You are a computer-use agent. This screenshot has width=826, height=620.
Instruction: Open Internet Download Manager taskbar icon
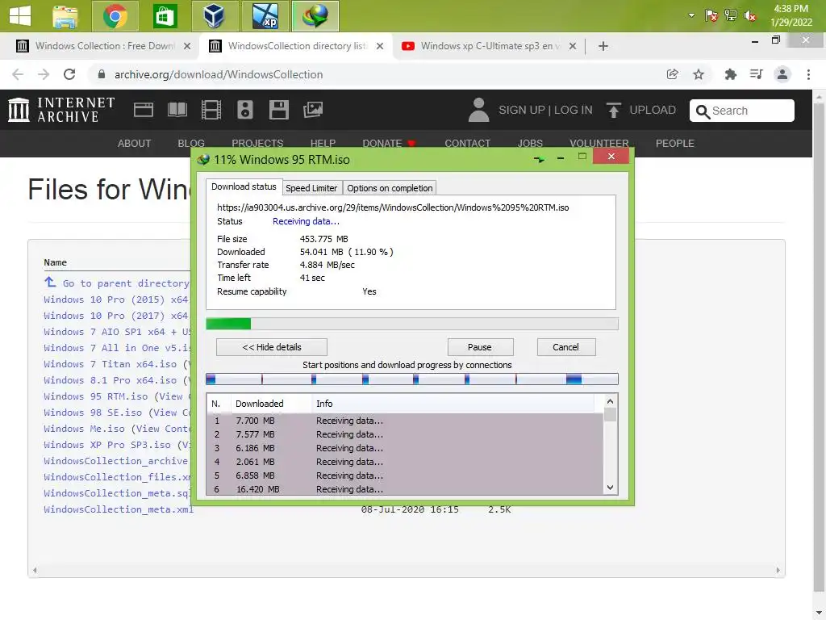coord(315,16)
